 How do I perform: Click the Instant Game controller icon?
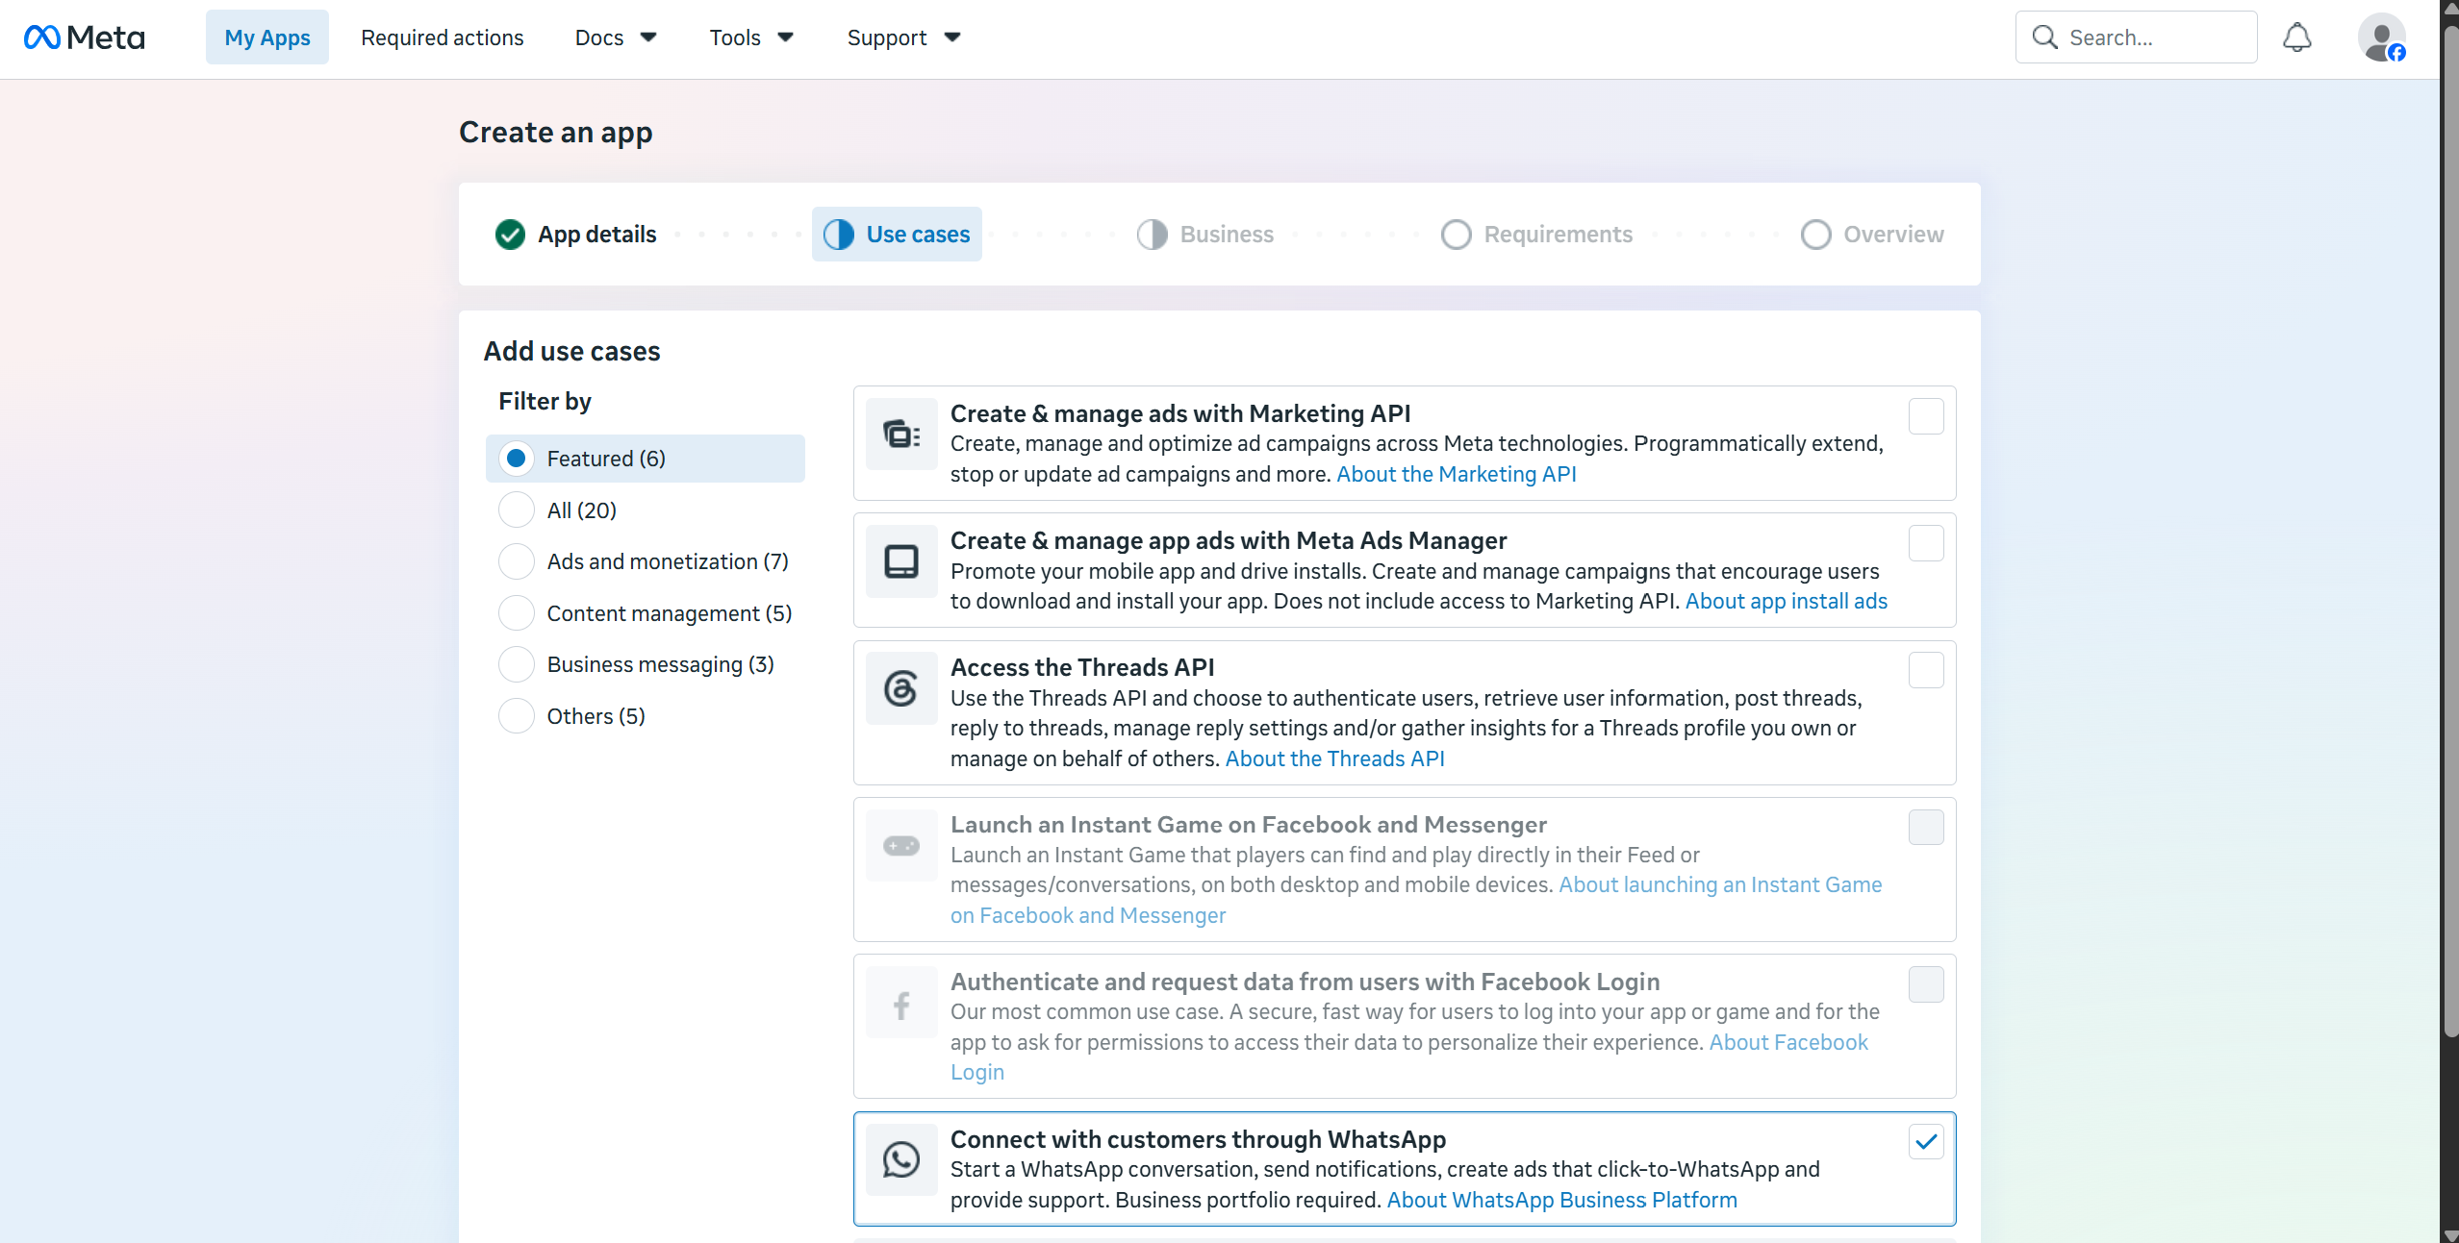pyautogui.click(x=901, y=845)
